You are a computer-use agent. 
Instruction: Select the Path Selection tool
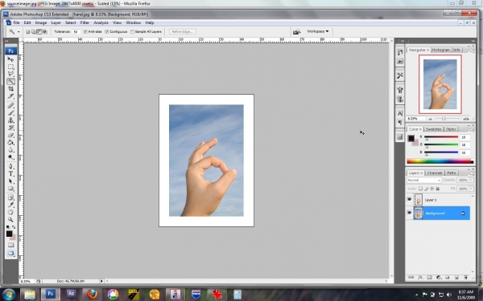point(10,181)
